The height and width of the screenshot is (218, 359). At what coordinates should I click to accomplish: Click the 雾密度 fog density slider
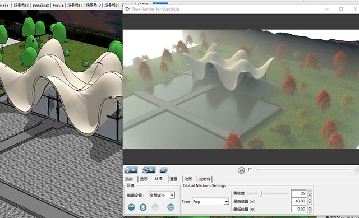pyautogui.click(x=268, y=193)
